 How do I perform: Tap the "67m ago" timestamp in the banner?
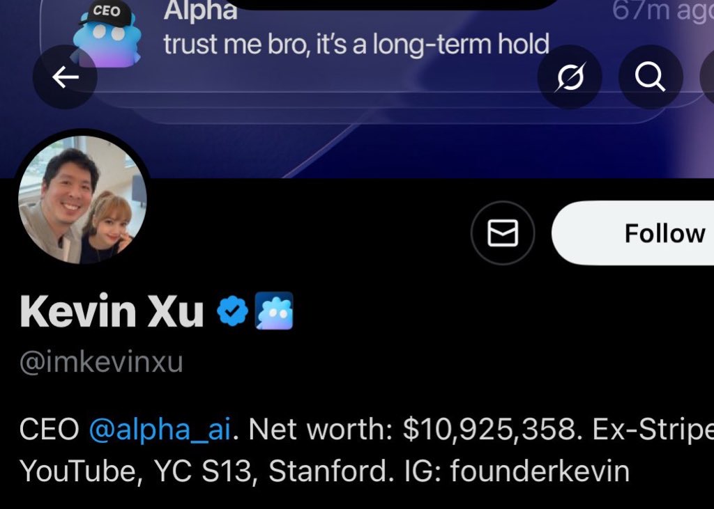663,10
